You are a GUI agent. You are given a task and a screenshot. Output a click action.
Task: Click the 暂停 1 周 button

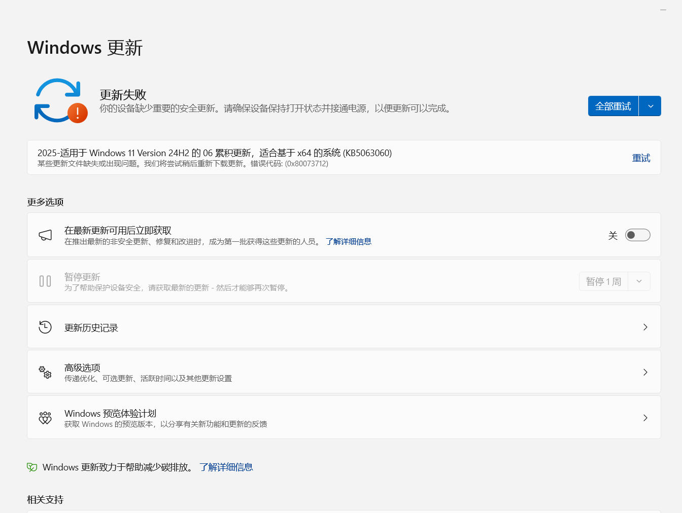click(603, 281)
